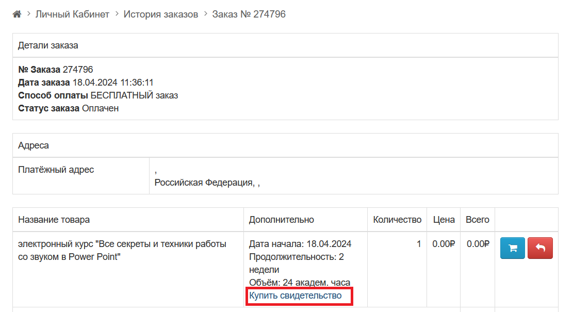Click the Адреса section header
573x312 pixels.
pos(34,145)
